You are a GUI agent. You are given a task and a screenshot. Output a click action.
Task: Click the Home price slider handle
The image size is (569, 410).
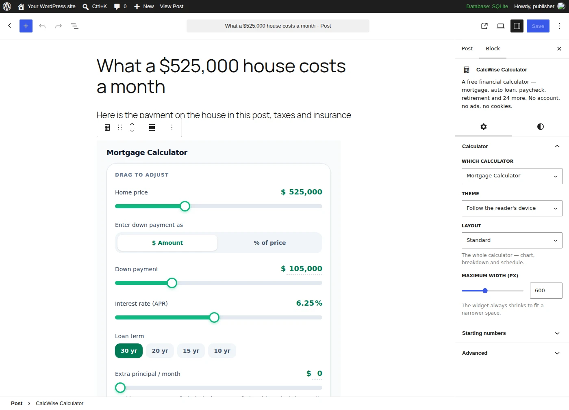coord(185,206)
